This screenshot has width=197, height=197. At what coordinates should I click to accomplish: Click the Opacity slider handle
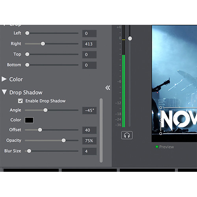pos(63,140)
